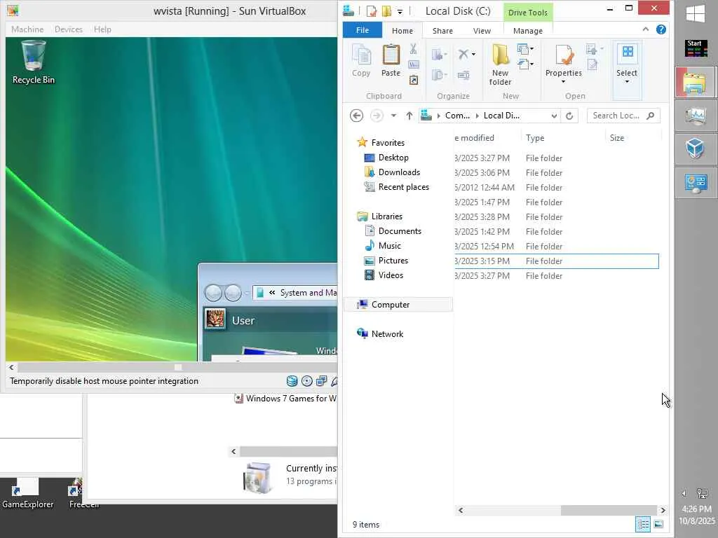Image resolution: width=718 pixels, height=538 pixels.
Task: Open VirtualBox Devices menu
Action: 69,29
